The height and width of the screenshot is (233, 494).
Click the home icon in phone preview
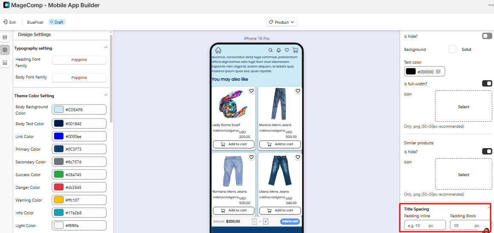[x=218, y=50]
